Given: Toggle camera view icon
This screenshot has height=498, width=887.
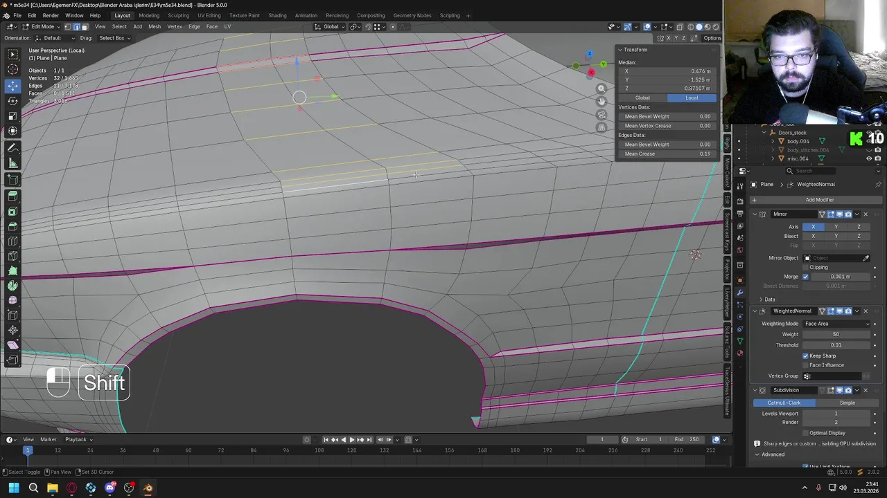Looking at the screenshot, I should [x=601, y=115].
